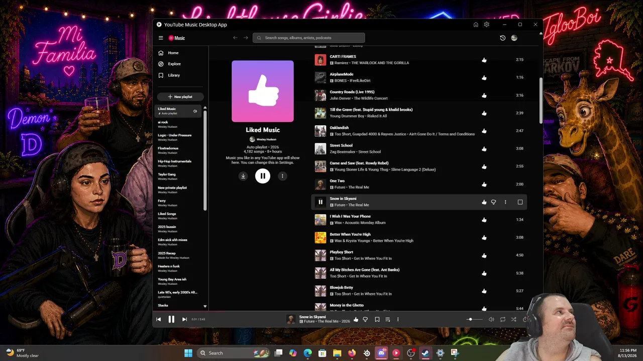The image size is (643, 361).
Task: Adjust the volume slider
Action: 474,319
